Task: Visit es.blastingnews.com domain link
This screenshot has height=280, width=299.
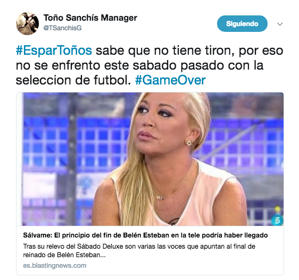Action: 55,266
